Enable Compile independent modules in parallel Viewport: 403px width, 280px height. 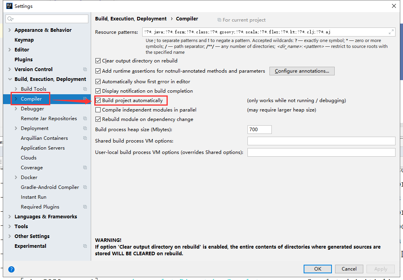click(x=98, y=110)
